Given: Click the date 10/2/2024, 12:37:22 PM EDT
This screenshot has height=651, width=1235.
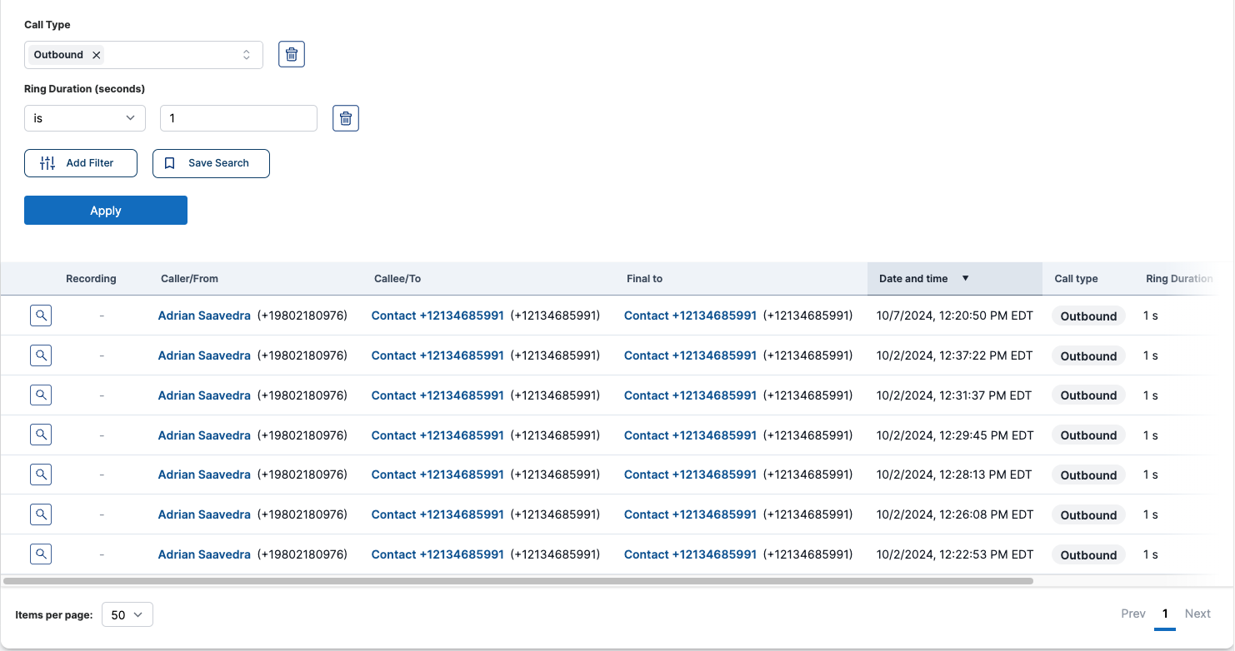Looking at the screenshot, I should tap(955, 355).
